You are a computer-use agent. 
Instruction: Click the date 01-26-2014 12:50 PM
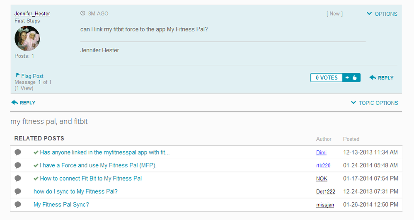tap(370, 205)
